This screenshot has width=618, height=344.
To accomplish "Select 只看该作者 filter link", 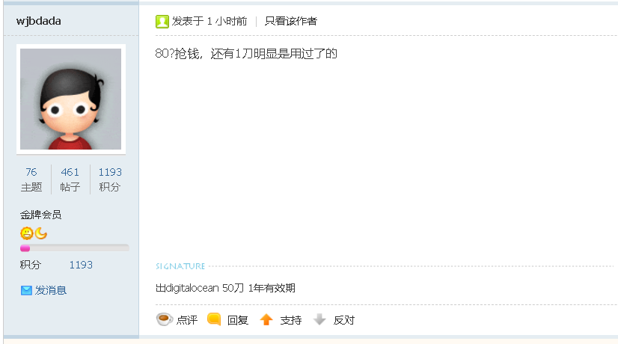I will point(291,21).
